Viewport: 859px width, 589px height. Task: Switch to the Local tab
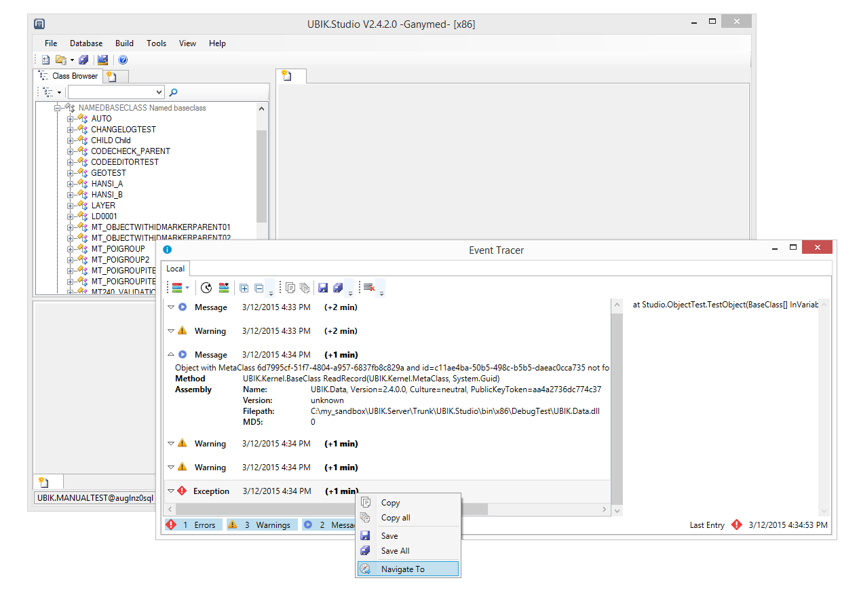pos(176,269)
